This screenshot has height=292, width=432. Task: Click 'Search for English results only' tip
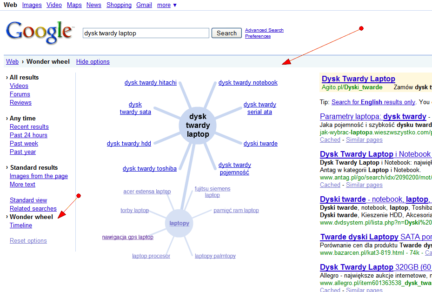[373, 102]
